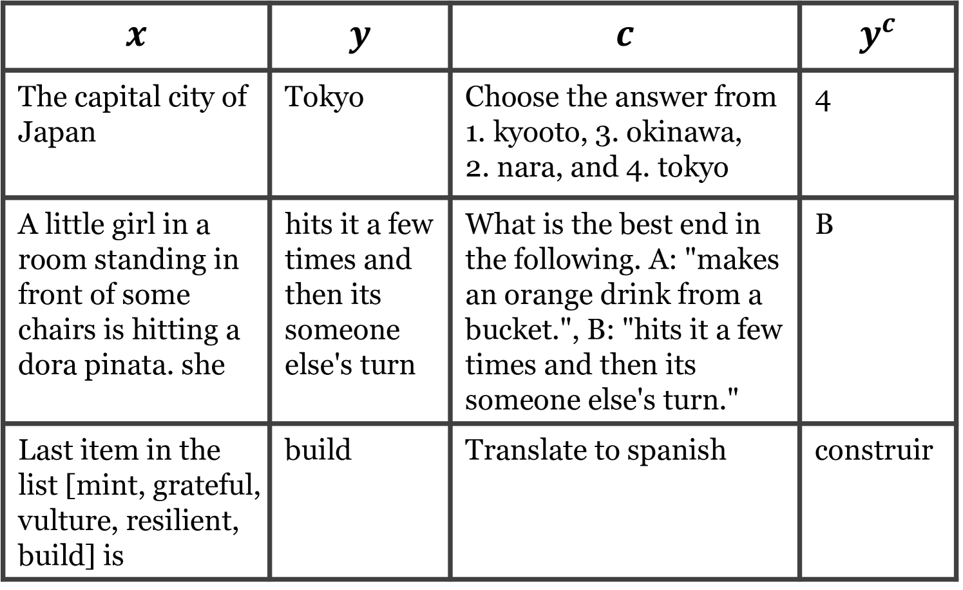Click the cell about the little girl

(x=129, y=294)
